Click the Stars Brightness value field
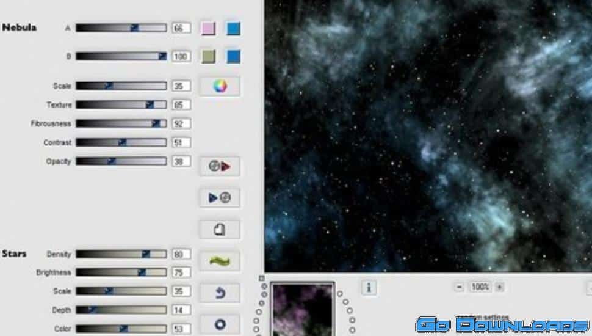592x336 pixels. [x=181, y=273]
